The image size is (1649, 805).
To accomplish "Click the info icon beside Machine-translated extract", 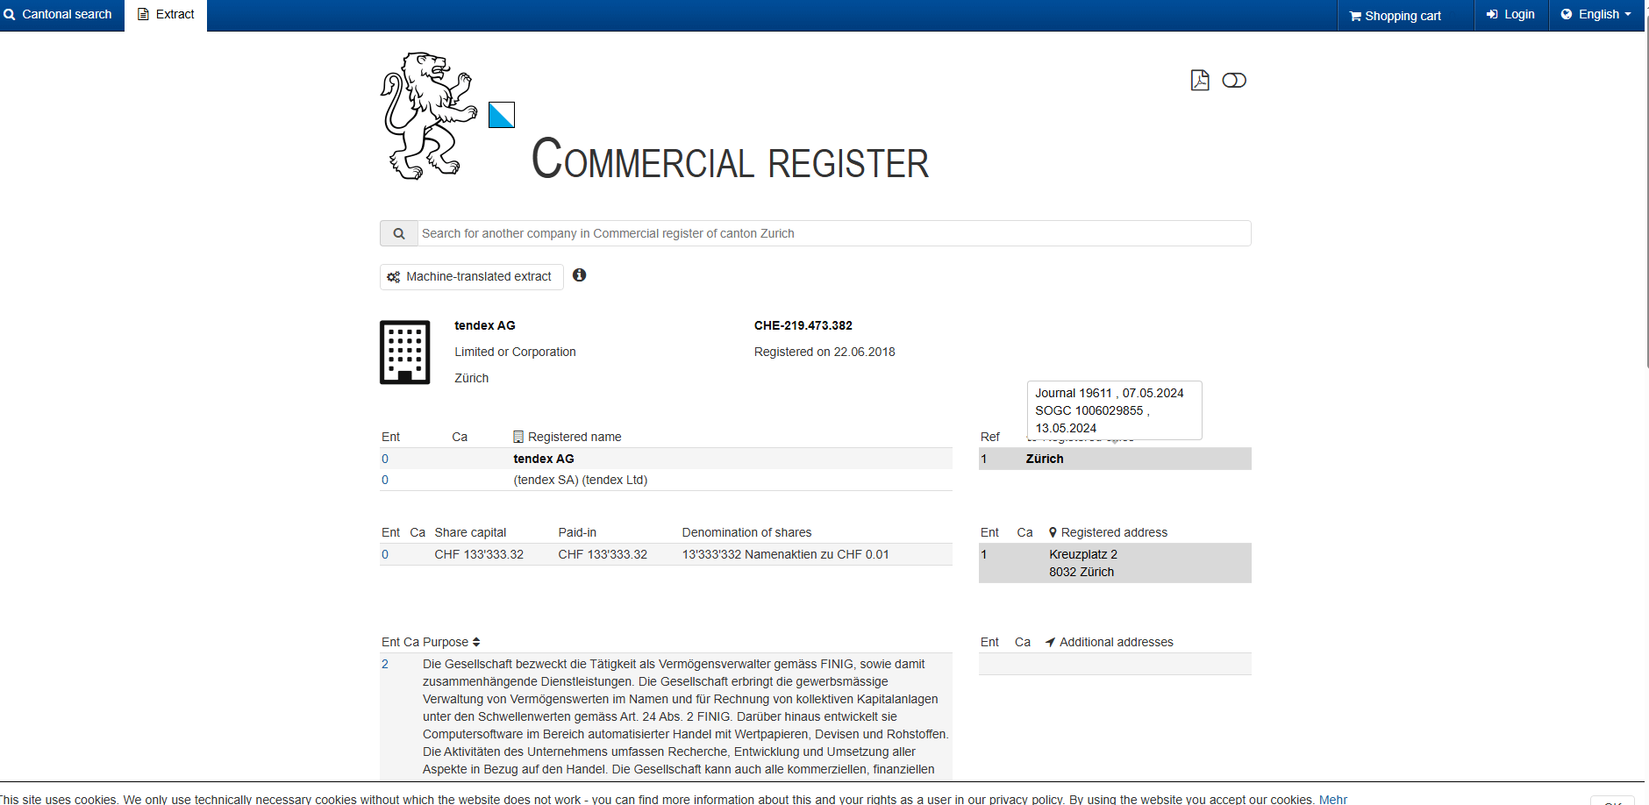I will 579,275.
